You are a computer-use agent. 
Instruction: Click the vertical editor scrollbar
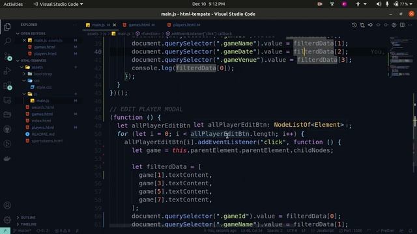coord(415,133)
